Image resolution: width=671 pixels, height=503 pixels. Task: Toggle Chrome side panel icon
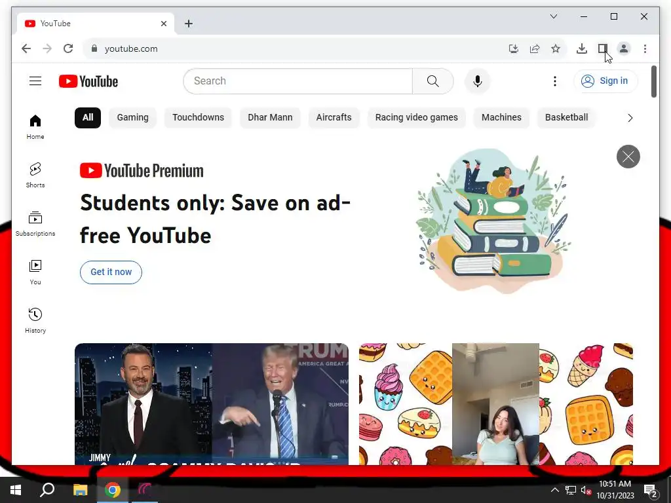[x=603, y=48]
